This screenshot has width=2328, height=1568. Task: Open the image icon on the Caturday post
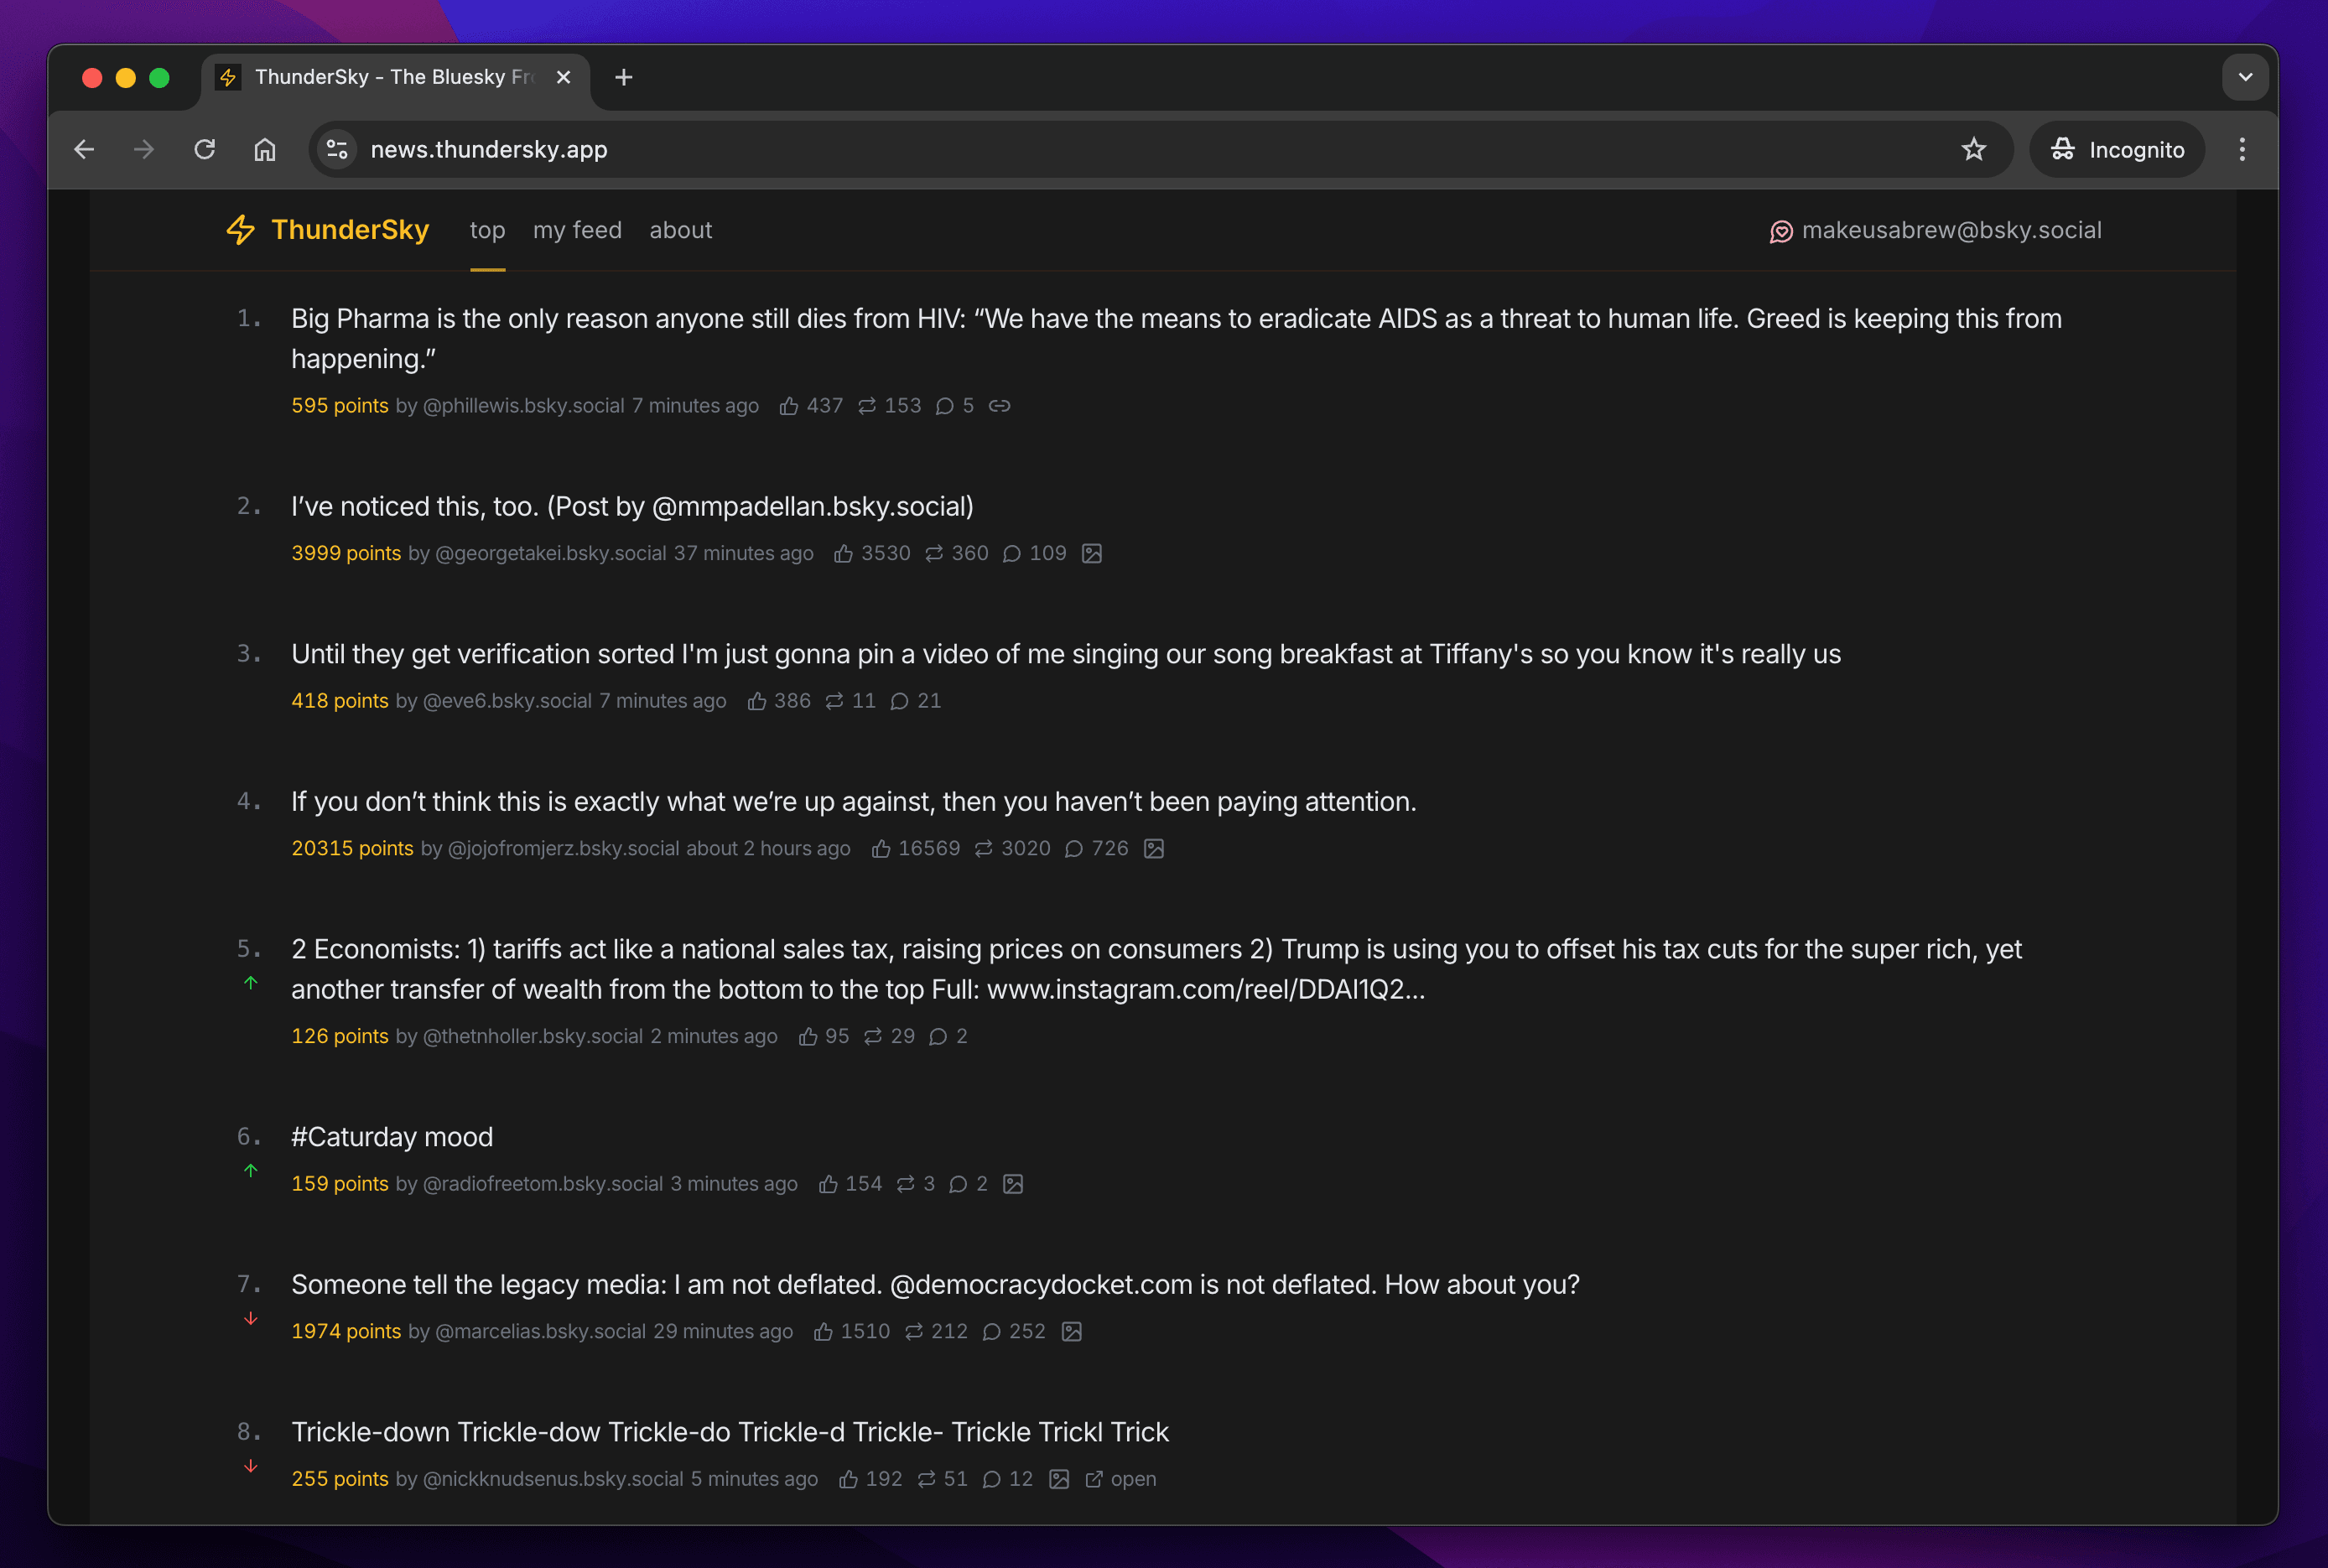click(x=1013, y=1184)
